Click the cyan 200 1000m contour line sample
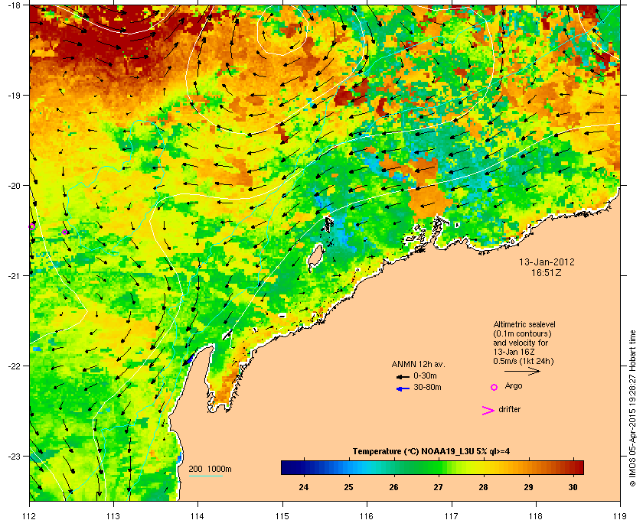 [206, 476]
